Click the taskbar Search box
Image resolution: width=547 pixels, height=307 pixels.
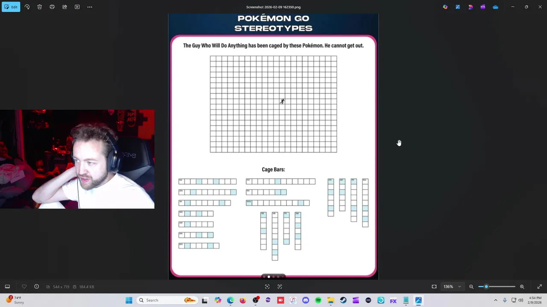(x=168, y=300)
